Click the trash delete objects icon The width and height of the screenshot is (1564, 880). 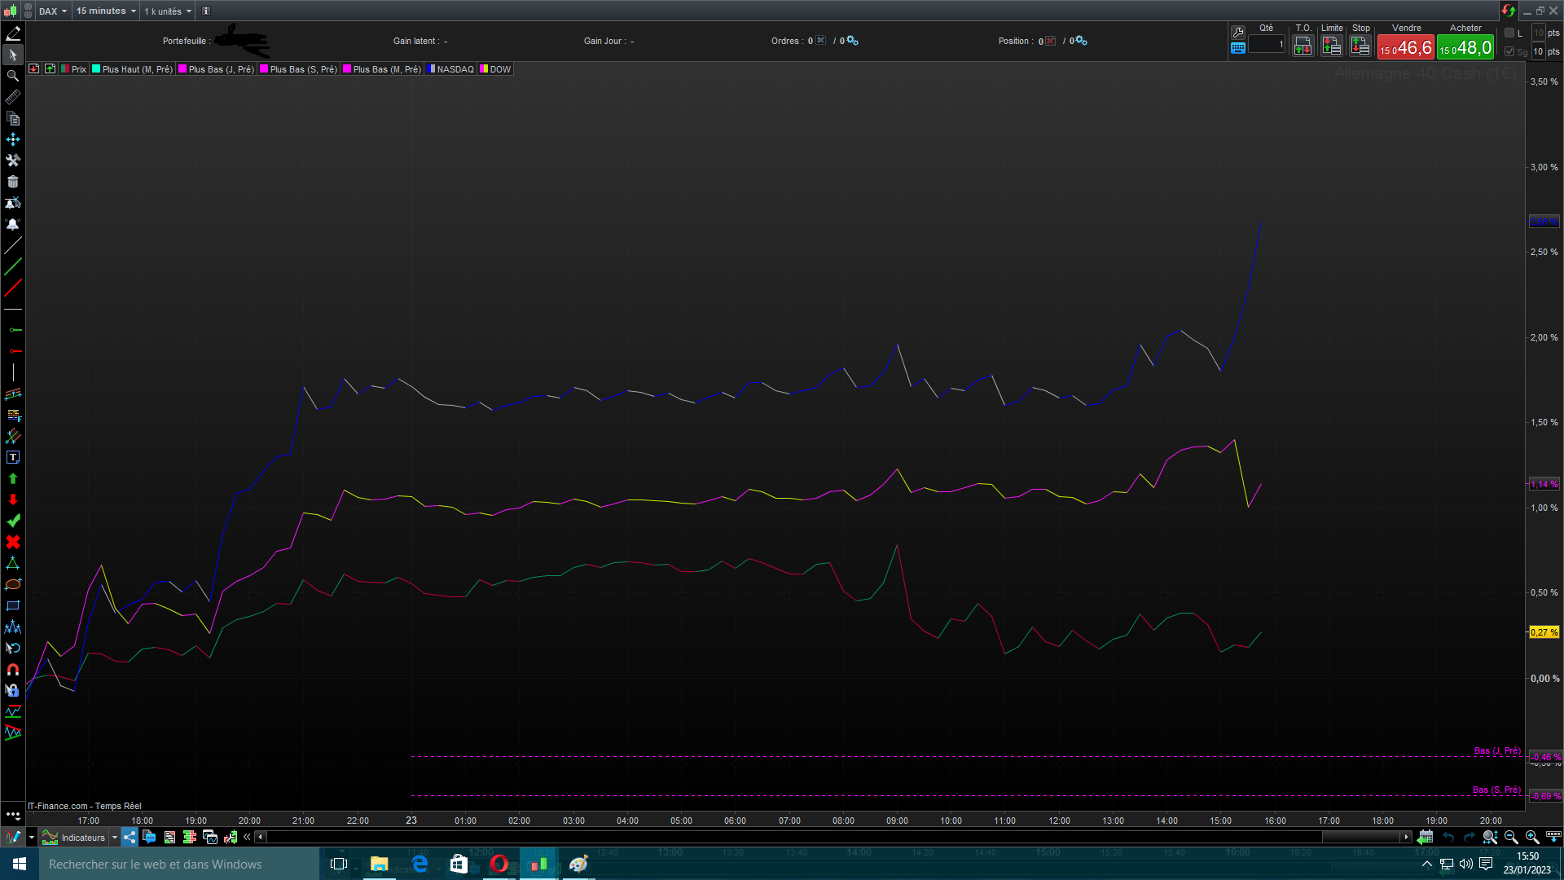[x=13, y=182]
